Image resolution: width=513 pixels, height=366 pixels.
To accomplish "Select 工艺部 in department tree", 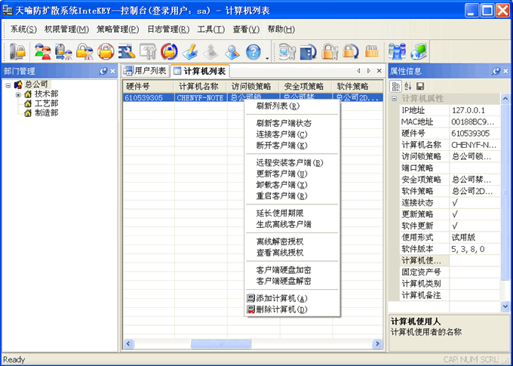I will pos(47,104).
